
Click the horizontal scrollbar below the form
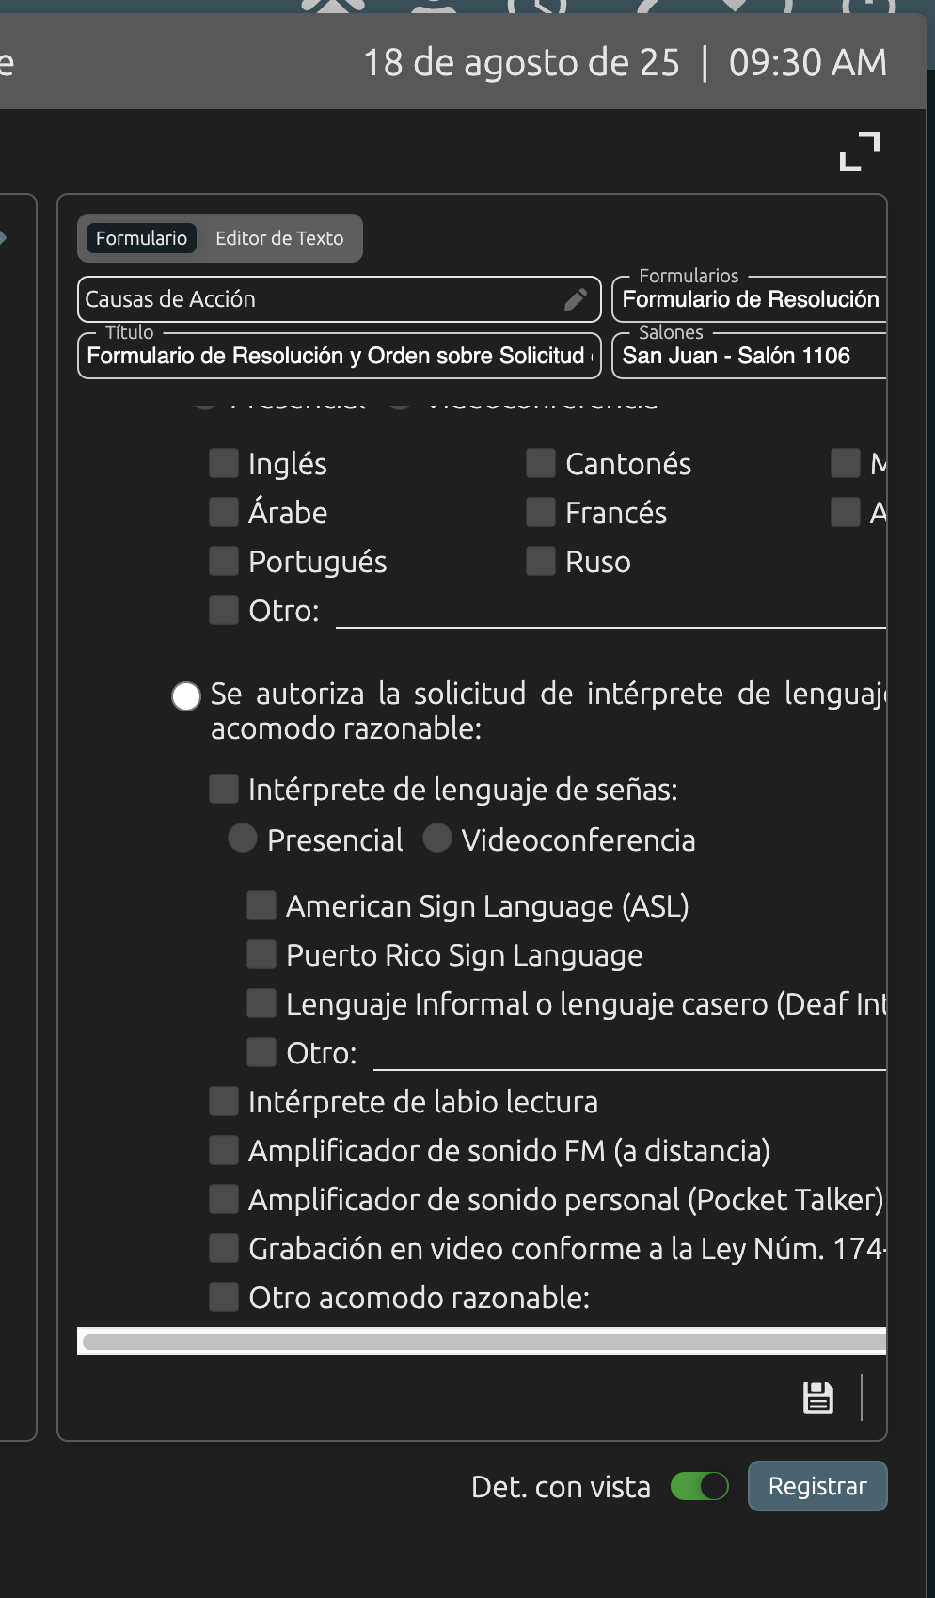[x=482, y=1342]
